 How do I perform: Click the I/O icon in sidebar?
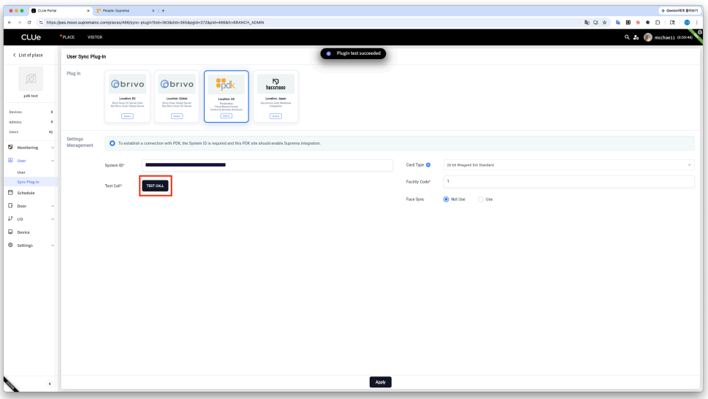click(x=10, y=219)
